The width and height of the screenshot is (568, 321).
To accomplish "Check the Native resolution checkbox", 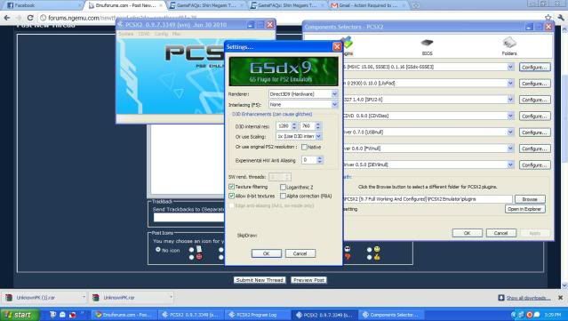I will (x=304, y=147).
